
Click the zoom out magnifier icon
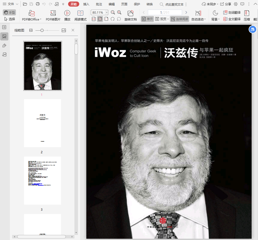click(x=113, y=12)
